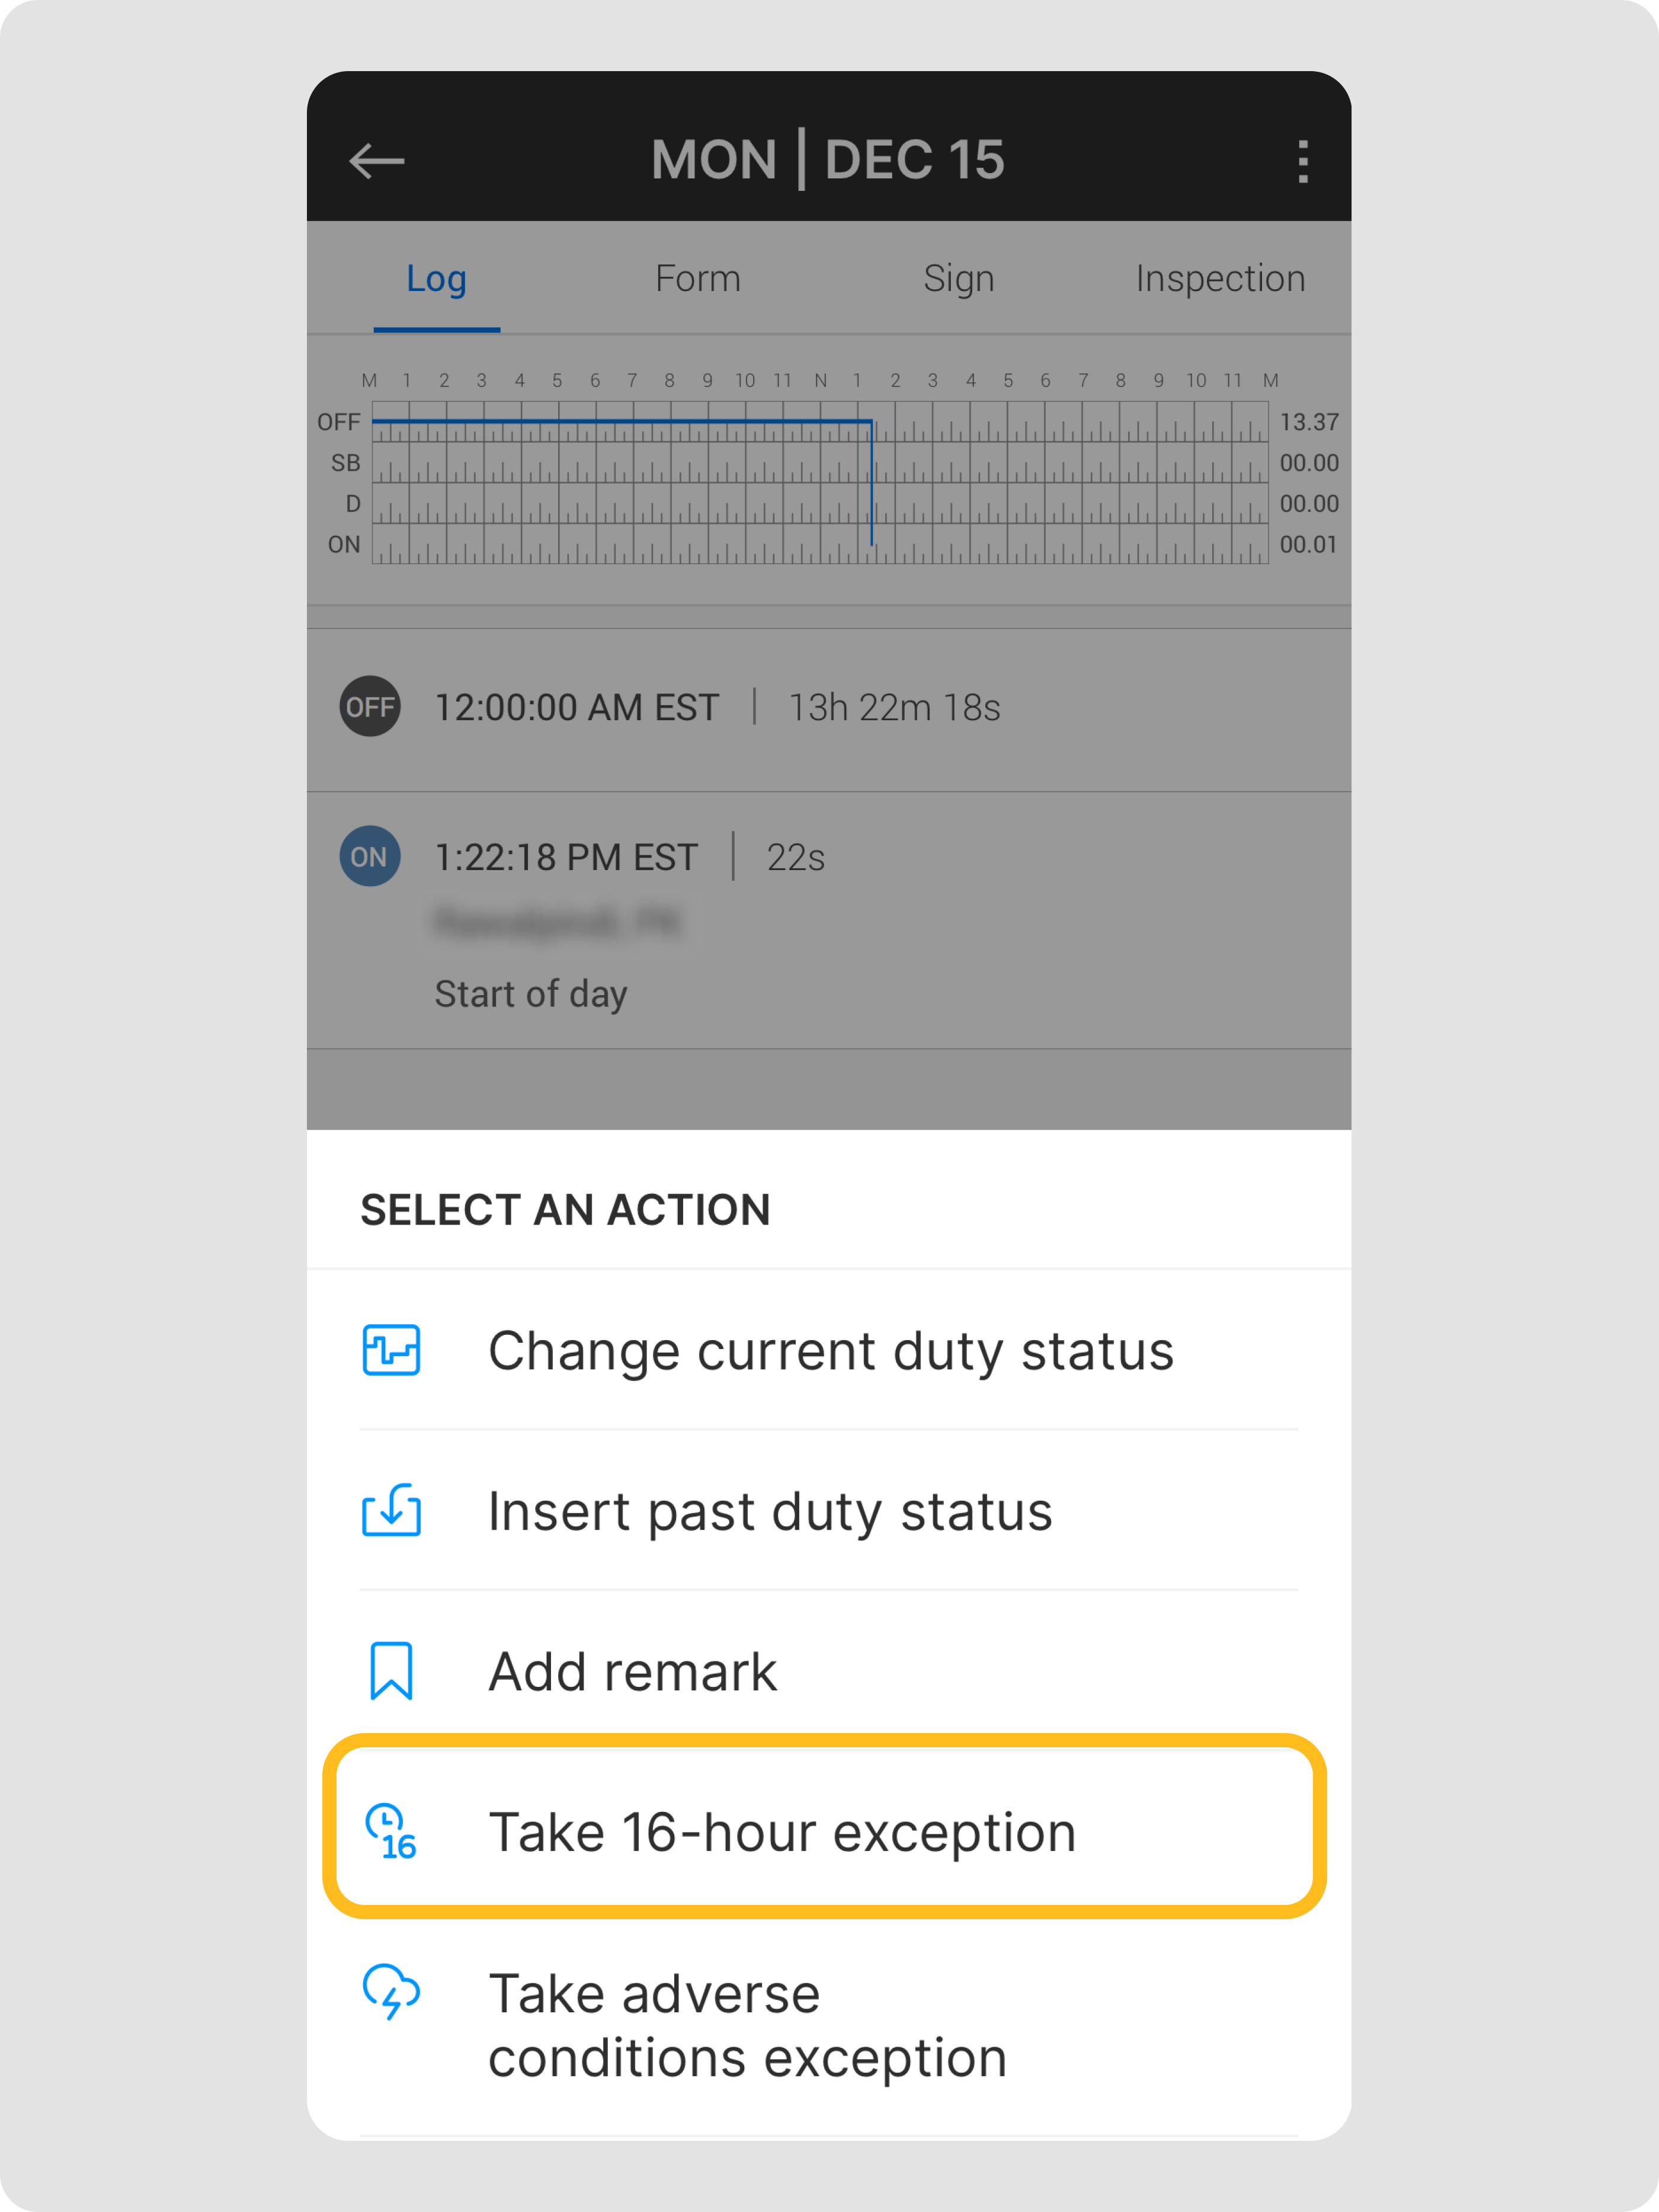Open the three-dot overflow menu

pos(1302,161)
